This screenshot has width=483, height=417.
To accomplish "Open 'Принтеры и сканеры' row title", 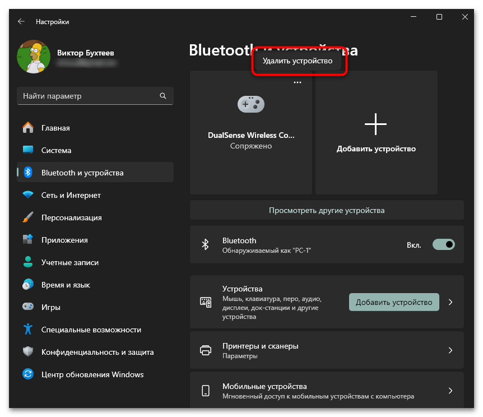I will click(x=261, y=346).
